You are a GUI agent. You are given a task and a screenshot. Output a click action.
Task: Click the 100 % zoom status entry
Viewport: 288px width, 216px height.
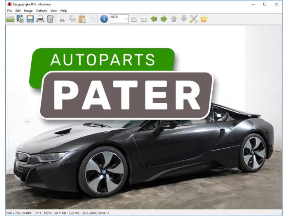click(48, 213)
